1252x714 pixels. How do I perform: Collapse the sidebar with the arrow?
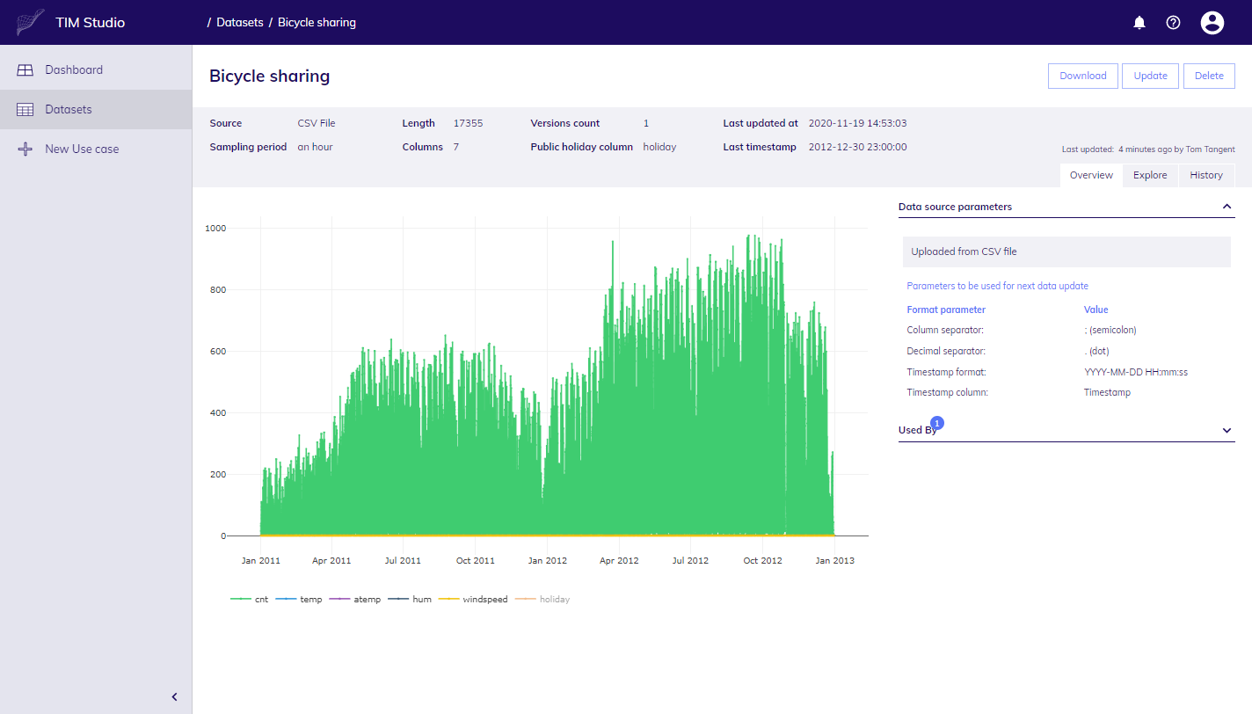click(174, 696)
